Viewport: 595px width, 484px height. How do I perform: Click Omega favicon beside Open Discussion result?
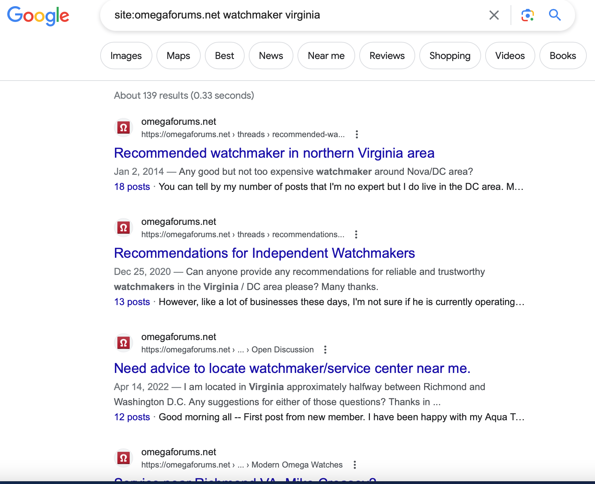(124, 343)
